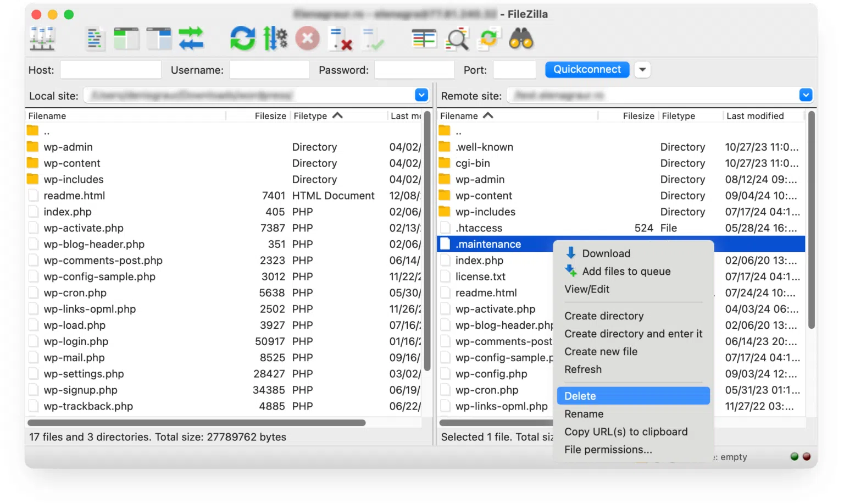The width and height of the screenshot is (844, 503).
Task: Open the Local site path dropdown
Action: [x=421, y=95]
